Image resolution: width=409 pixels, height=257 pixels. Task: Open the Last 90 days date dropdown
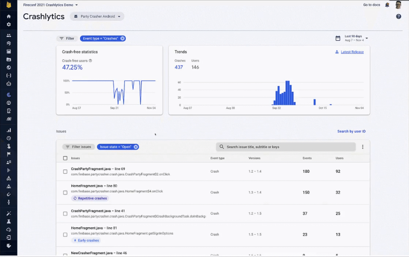coord(356,38)
